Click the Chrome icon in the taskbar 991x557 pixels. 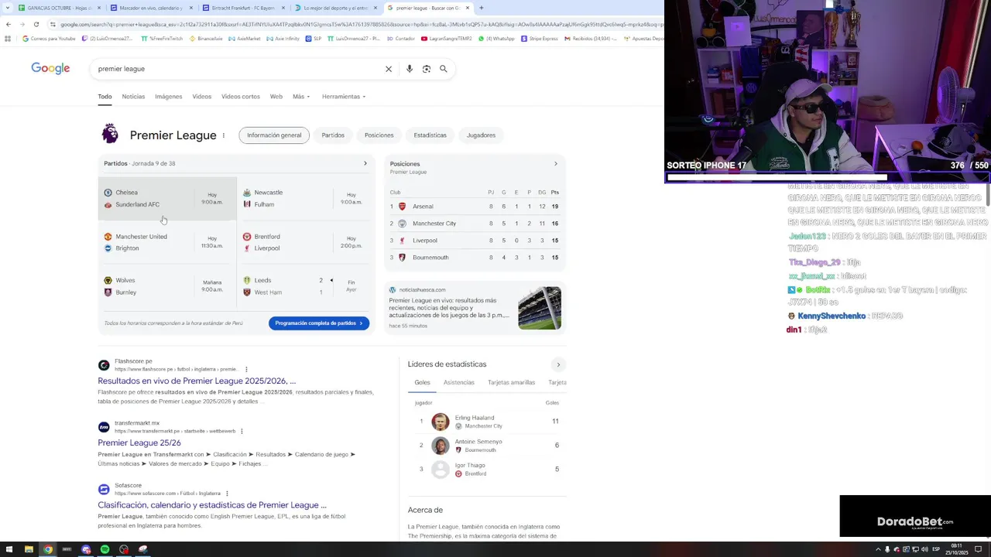click(47, 549)
